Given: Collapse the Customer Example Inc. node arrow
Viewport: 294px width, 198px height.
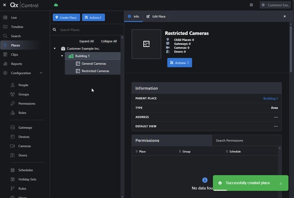Looking at the screenshot, I should [x=55, y=48].
